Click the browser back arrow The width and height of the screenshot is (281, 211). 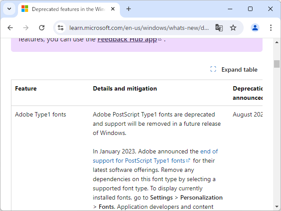point(10,28)
